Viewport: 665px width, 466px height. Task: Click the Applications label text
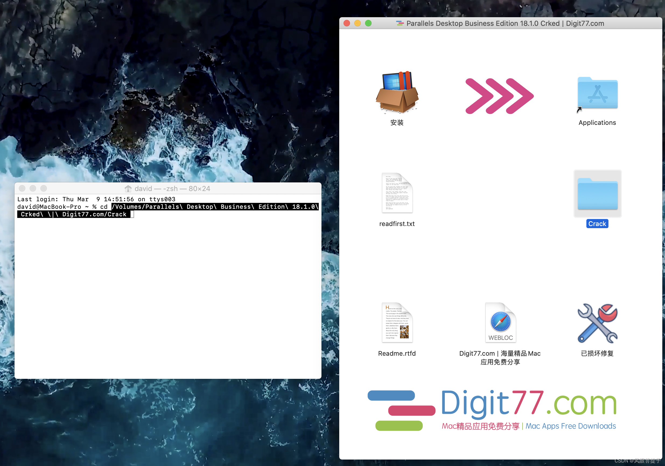point(597,123)
